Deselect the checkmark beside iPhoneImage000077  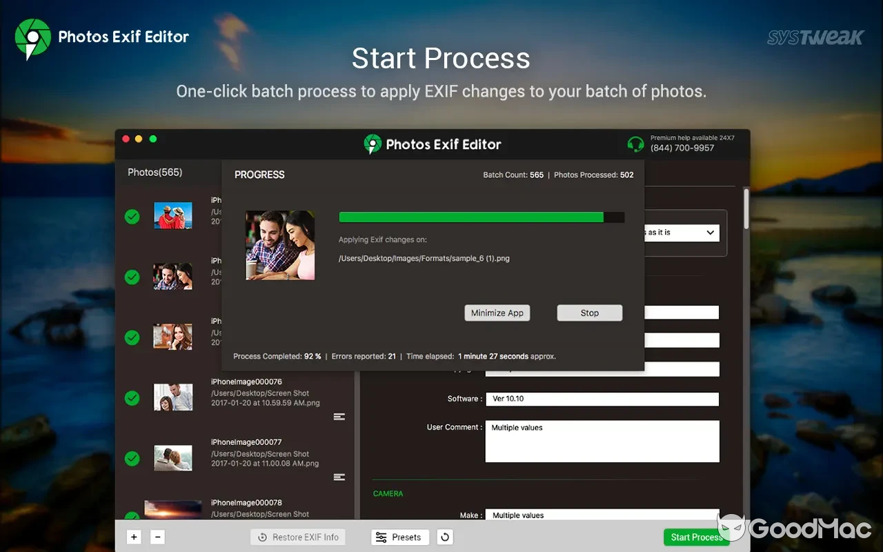coord(131,458)
